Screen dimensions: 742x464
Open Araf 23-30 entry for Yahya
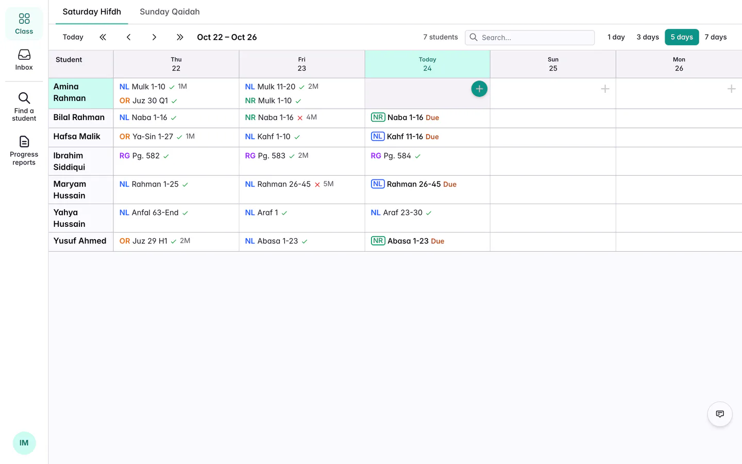tap(401, 212)
